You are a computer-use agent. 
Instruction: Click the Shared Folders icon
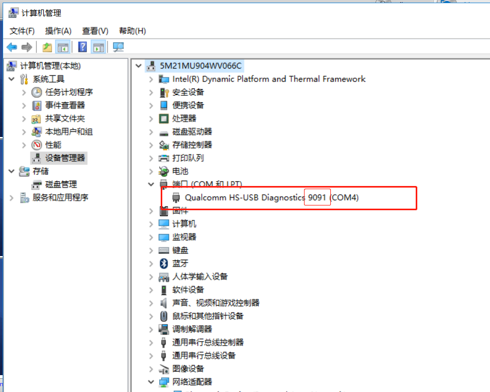(36, 119)
